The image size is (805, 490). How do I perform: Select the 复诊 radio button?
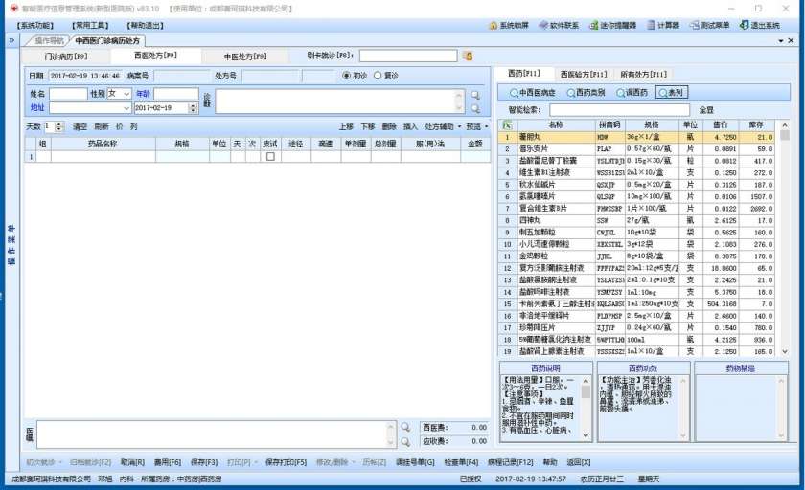378,76
